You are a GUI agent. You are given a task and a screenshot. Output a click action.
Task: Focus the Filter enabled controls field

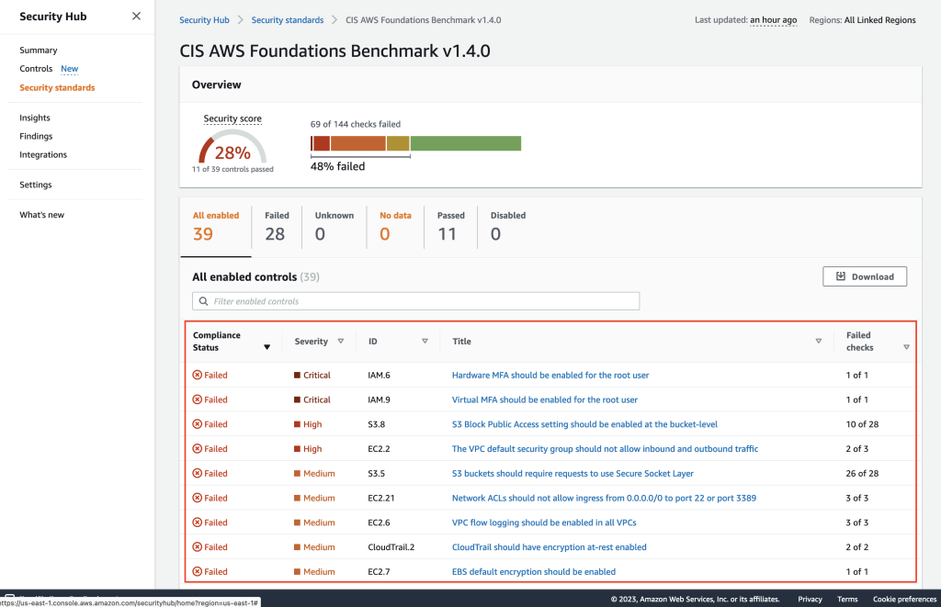(x=416, y=301)
